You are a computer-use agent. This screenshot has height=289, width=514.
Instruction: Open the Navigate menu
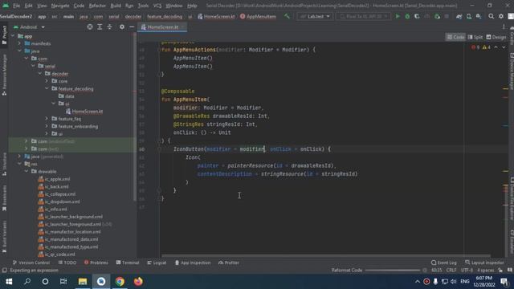click(x=60, y=6)
